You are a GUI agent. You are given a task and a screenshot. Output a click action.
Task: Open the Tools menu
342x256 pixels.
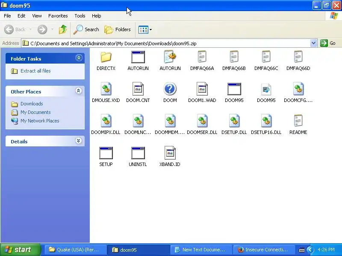point(80,16)
